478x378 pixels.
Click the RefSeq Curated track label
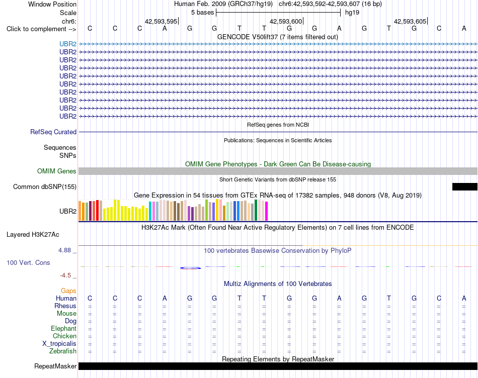[x=53, y=132]
